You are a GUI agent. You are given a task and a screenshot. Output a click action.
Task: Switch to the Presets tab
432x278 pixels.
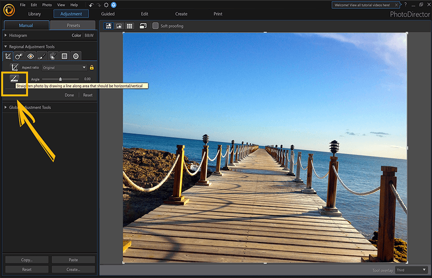[72, 25]
